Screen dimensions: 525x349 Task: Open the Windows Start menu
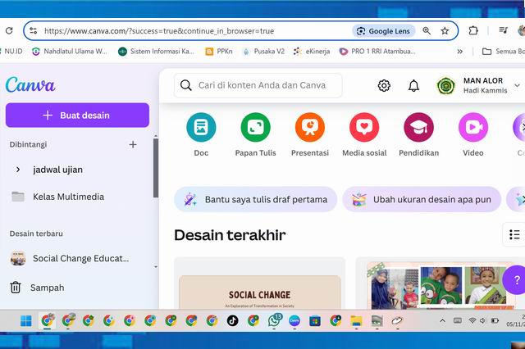(x=25, y=320)
